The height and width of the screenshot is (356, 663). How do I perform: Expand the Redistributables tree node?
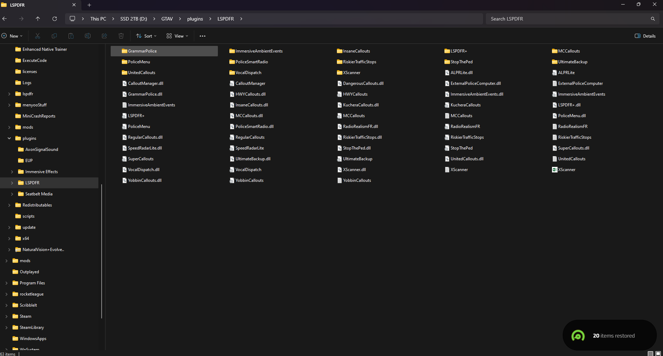click(9, 205)
